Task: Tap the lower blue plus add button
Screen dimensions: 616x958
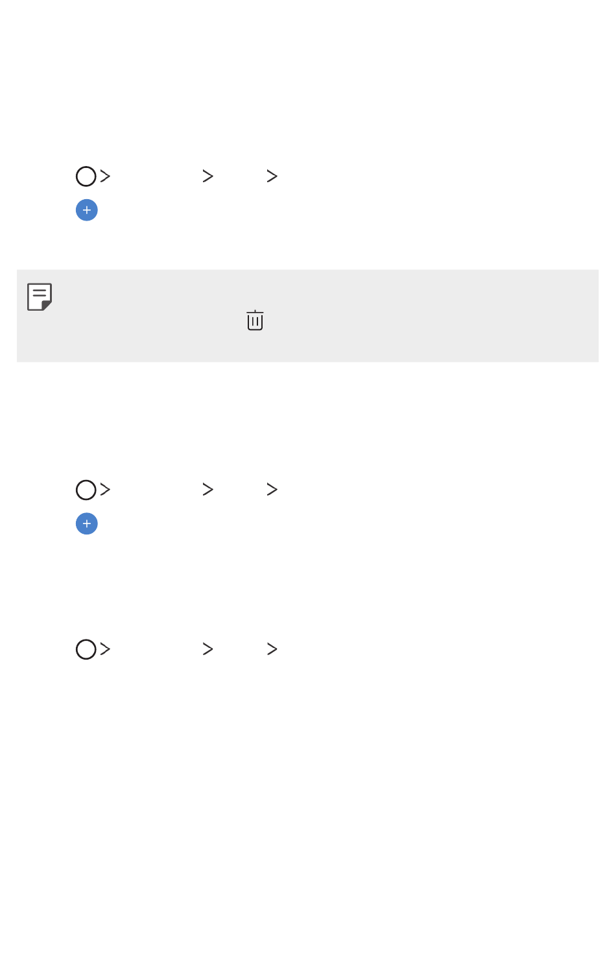Action: point(87,523)
